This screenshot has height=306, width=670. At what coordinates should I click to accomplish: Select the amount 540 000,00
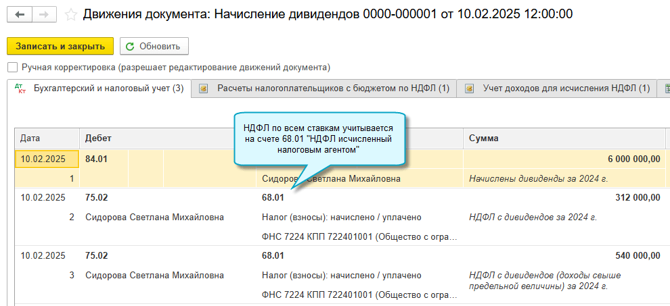[x=638, y=255]
